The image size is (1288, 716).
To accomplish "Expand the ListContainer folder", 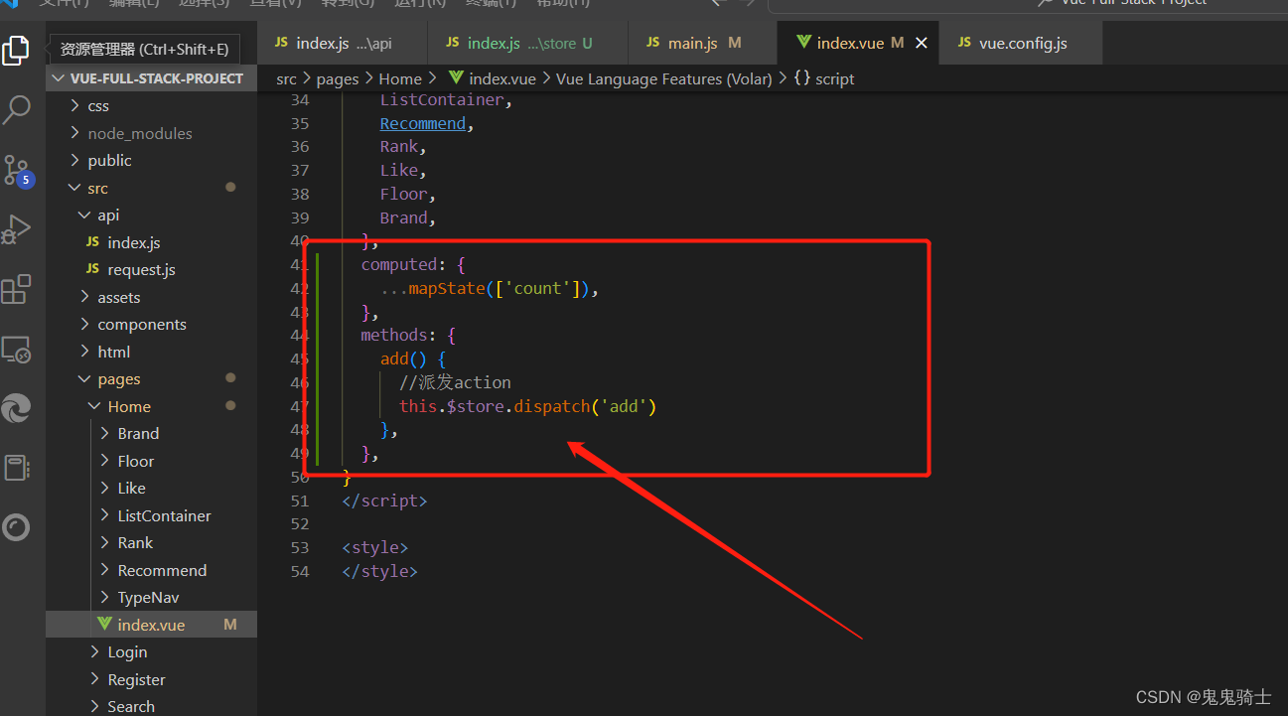I will tap(151, 515).
